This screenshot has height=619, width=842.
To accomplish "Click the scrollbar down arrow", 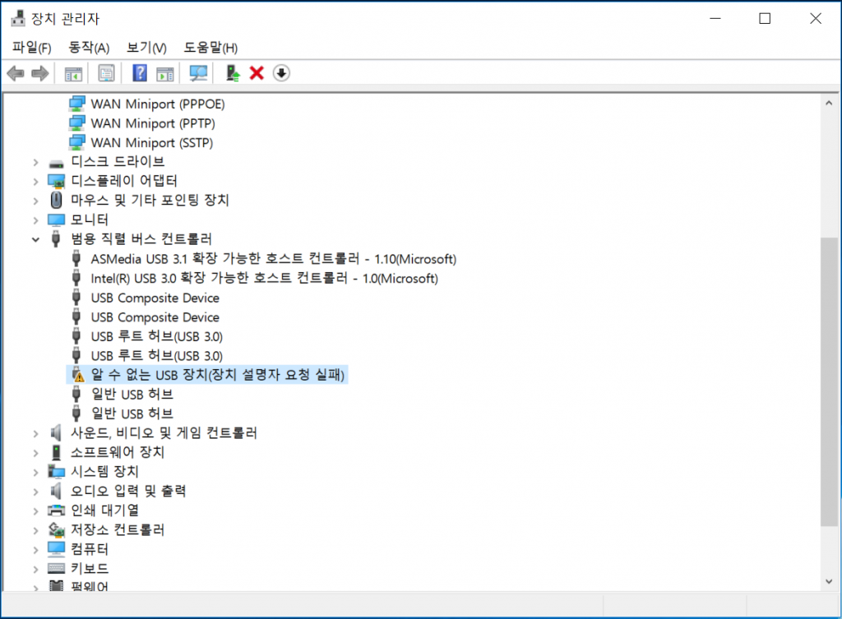I will click(x=829, y=581).
